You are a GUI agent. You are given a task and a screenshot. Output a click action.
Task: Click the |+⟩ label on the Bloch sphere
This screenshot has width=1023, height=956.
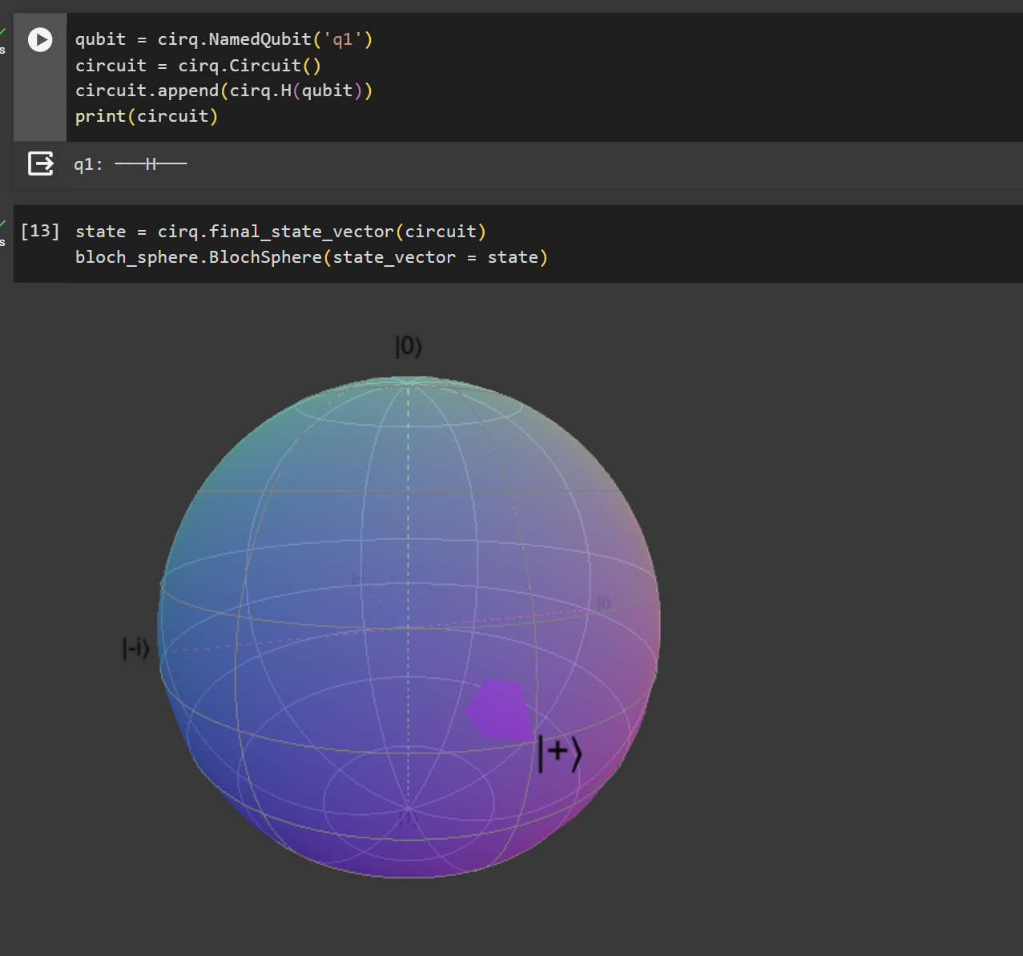560,753
